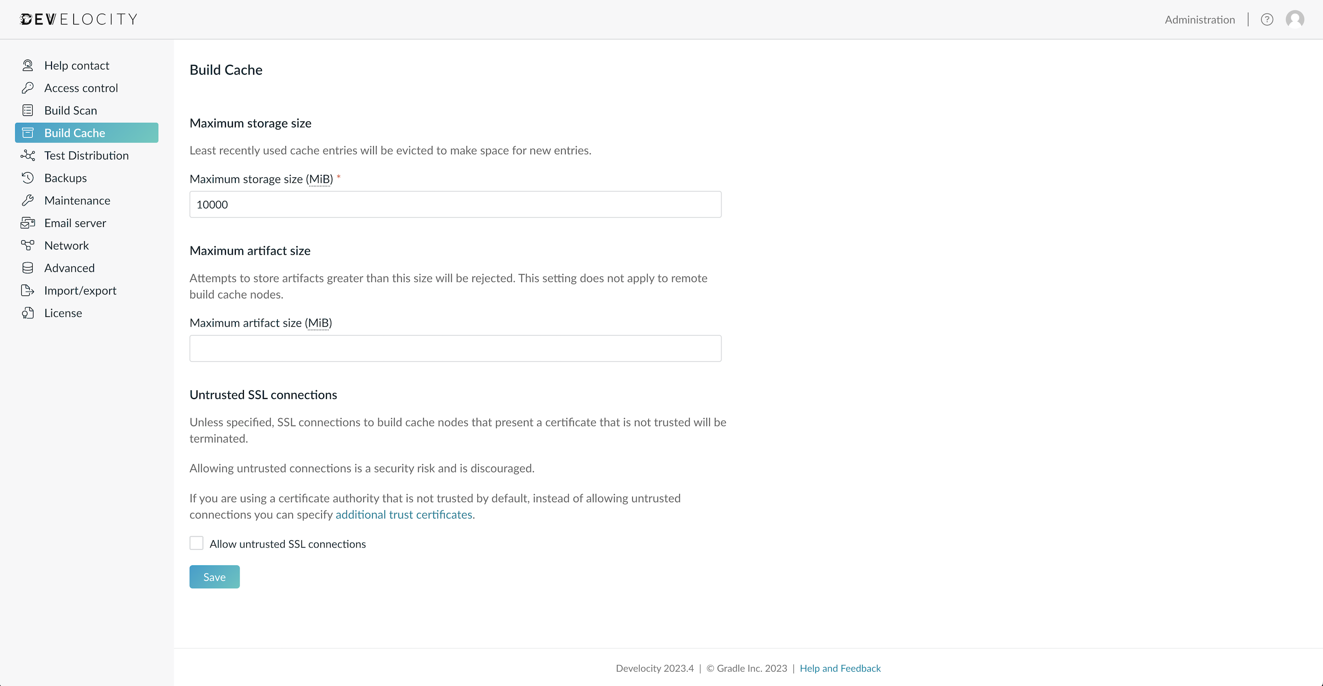Enable Allow untrusted SSL connections
The image size is (1323, 686).
point(196,543)
